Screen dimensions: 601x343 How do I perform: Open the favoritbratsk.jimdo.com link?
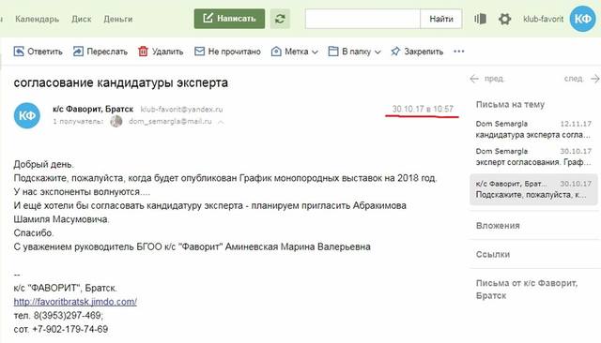pyautogui.click(x=75, y=302)
